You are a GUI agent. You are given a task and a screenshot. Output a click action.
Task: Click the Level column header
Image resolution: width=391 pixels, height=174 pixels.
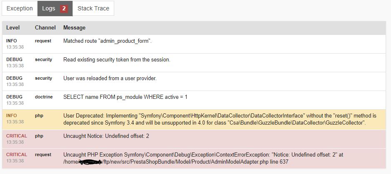coord(13,28)
